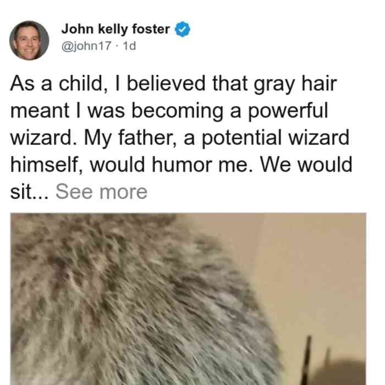Viewport: 385px width, 385px height.
Task: Click the phrase "powerful" in the tweet
Action: pyautogui.click(x=288, y=112)
